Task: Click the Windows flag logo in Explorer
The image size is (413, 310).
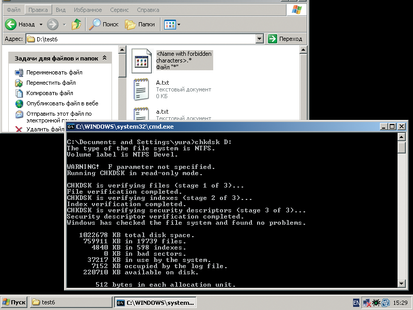Action: tap(296, 10)
